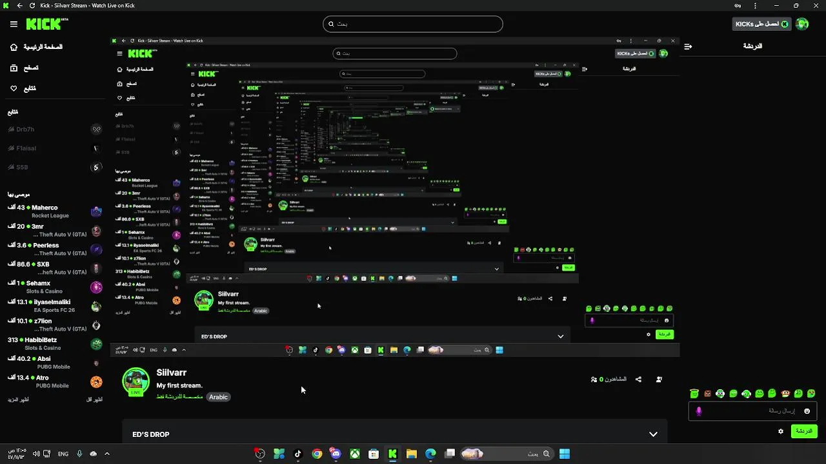Open chat settings gear
The image size is (826, 464).
pos(781,431)
